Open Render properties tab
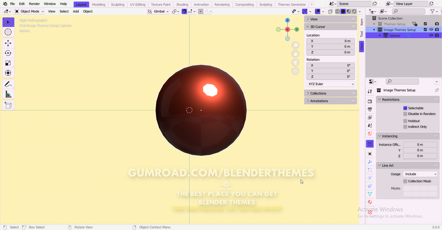Viewport: 442px width, 230px height. 370,101
